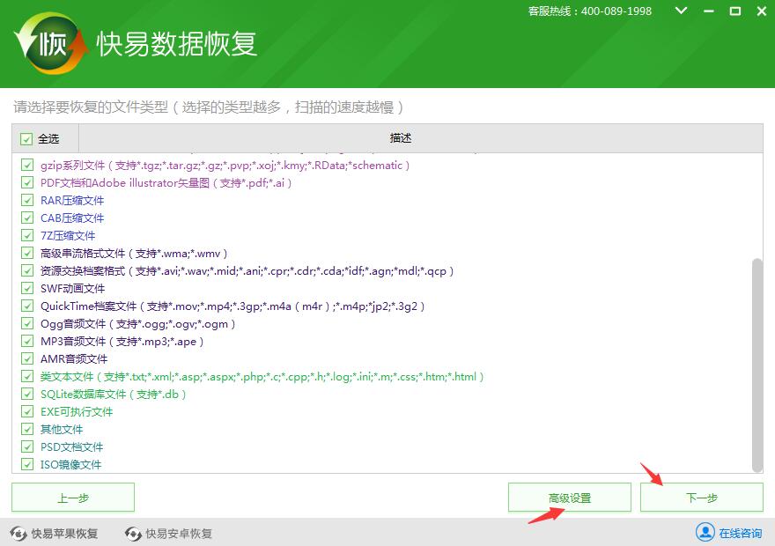Click the 客服热线 400-089-1998 text
This screenshot has width=775, height=546.
click(590, 11)
